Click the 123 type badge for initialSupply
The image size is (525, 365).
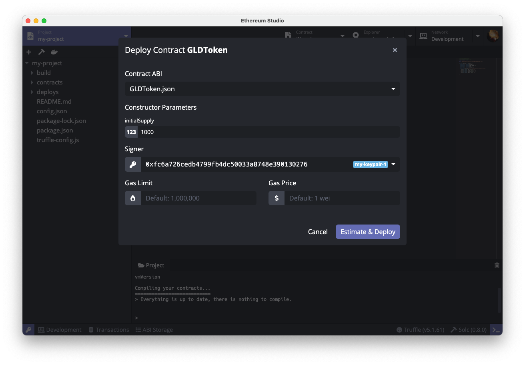click(131, 132)
